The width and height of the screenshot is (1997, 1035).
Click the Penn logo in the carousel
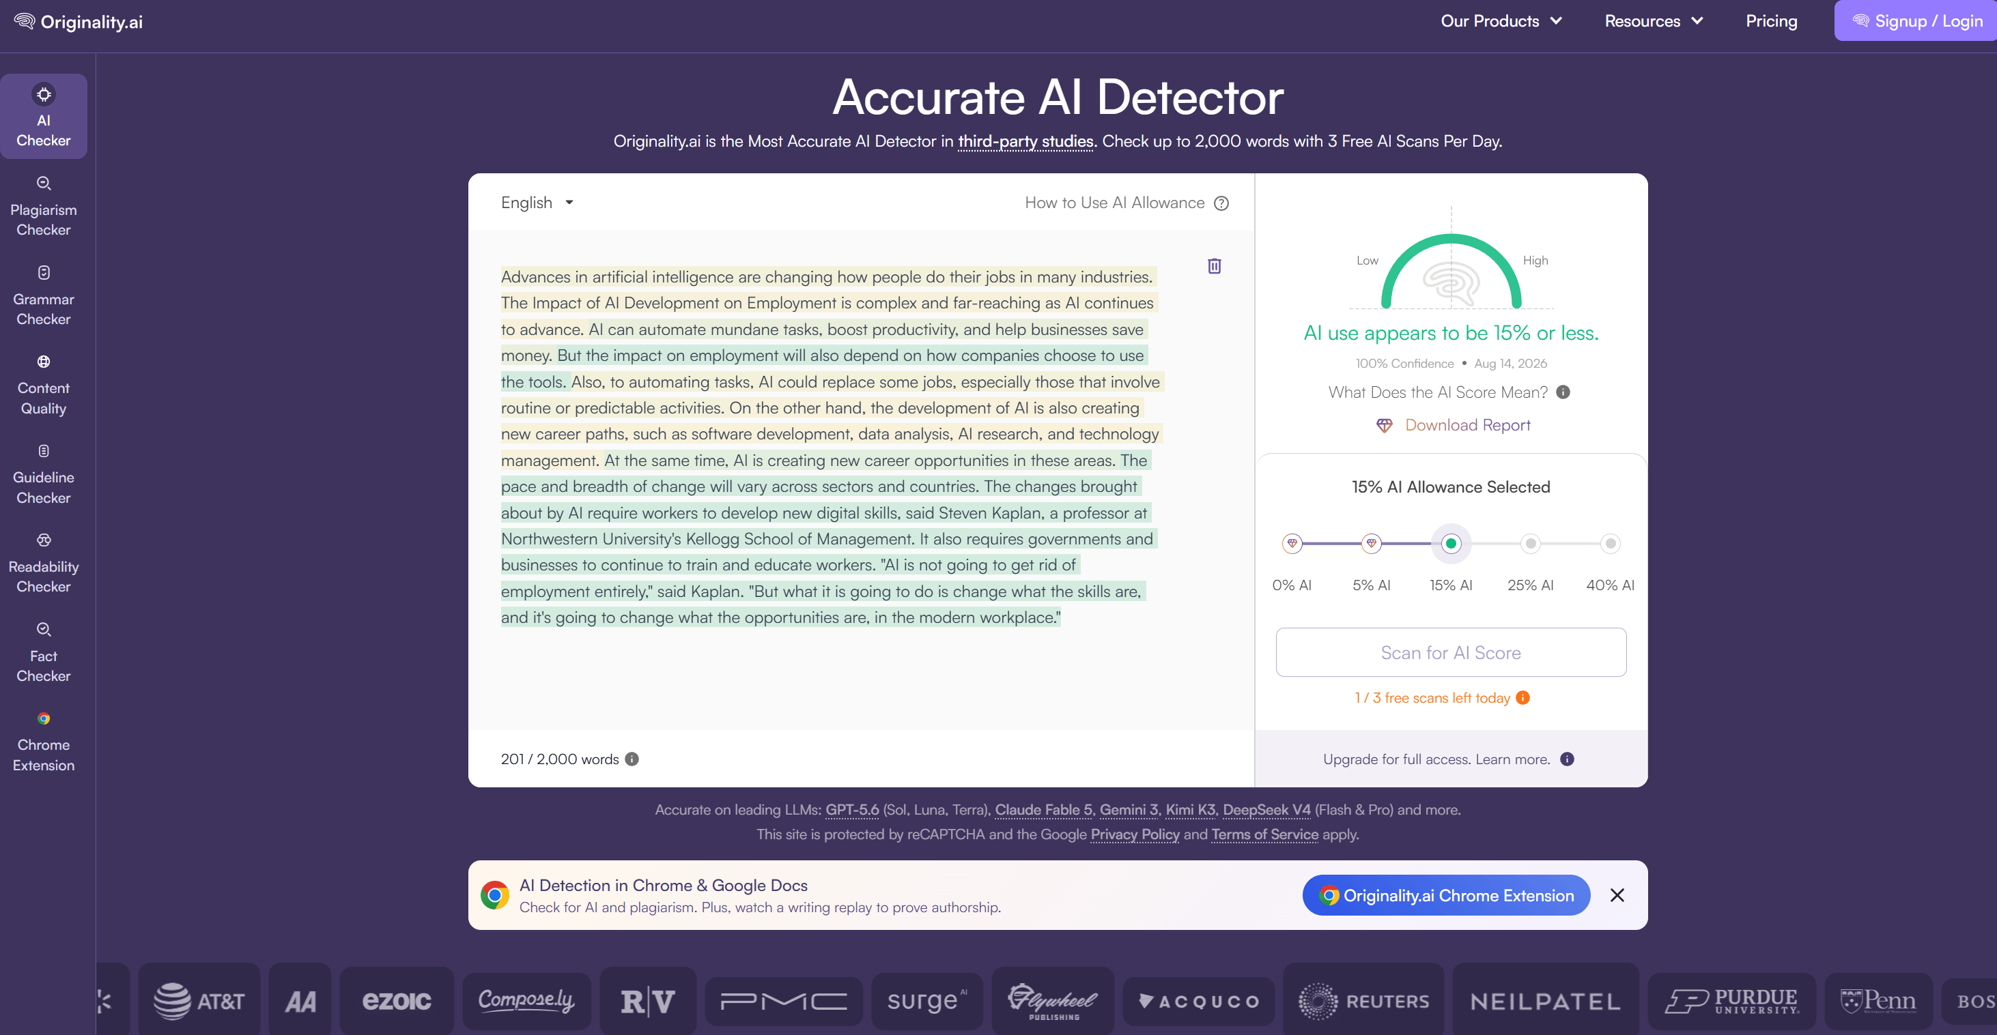pos(1878,1000)
